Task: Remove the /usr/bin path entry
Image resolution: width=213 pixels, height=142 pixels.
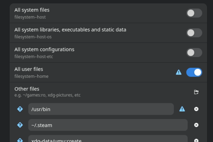Action: [196, 109]
